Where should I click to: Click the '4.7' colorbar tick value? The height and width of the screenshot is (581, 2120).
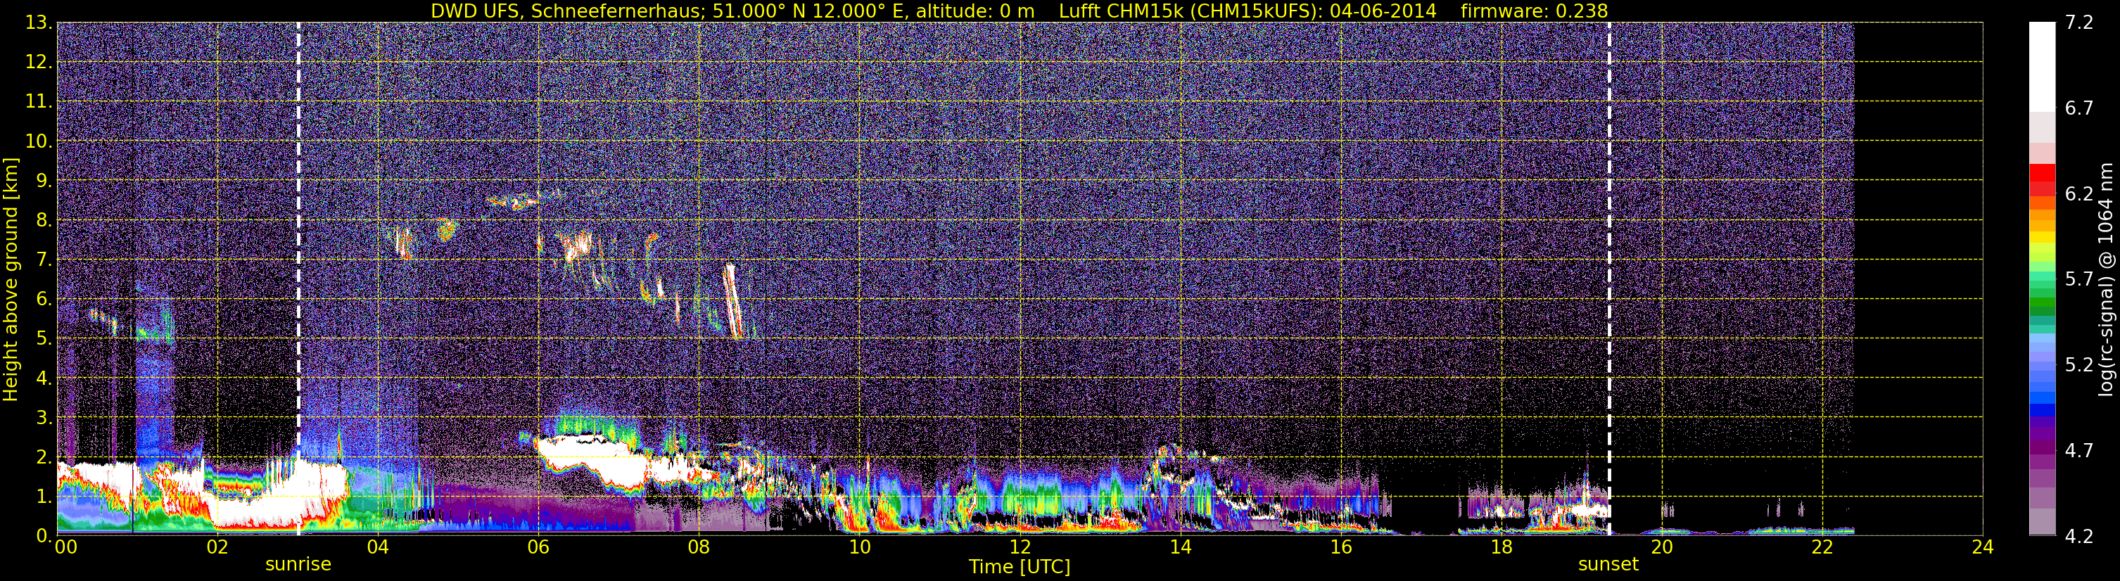(x=2080, y=451)
